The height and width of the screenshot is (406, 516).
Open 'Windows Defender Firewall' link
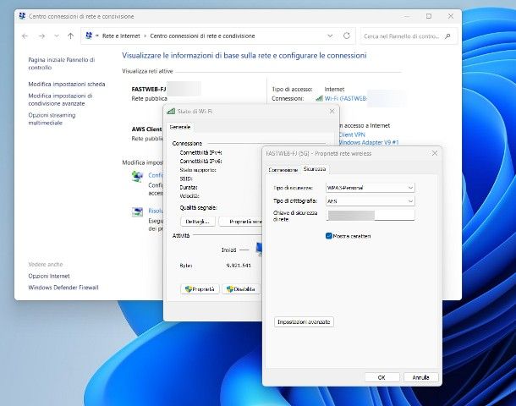(x=63, y=288)
